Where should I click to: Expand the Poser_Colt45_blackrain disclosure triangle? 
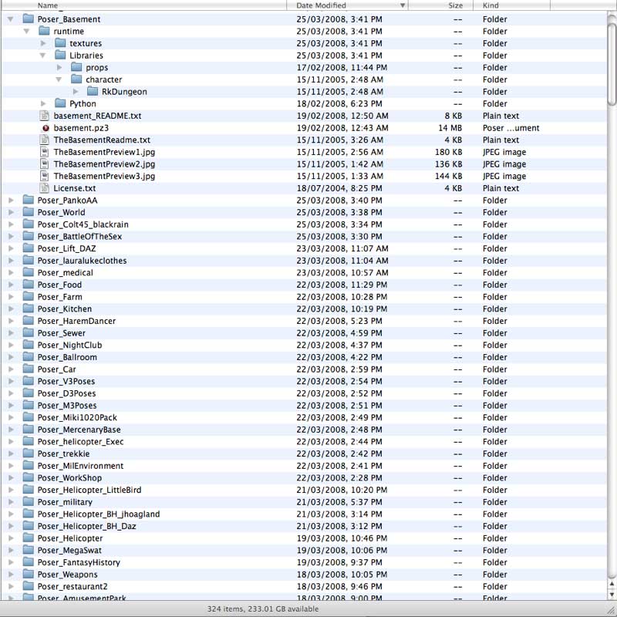[x=11, y=224]
